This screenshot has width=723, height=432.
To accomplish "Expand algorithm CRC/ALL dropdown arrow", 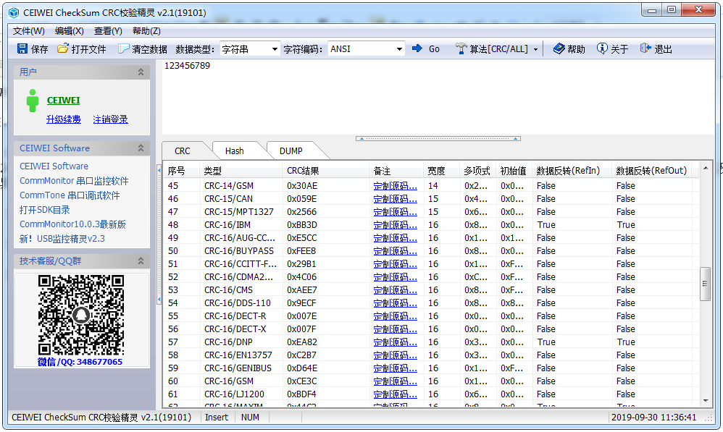I will click(x=535, y=49).
